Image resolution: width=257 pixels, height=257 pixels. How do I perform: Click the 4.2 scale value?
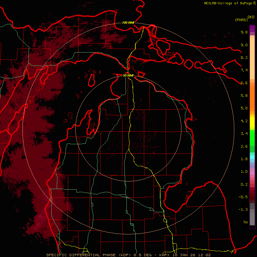tap(244, 121)
